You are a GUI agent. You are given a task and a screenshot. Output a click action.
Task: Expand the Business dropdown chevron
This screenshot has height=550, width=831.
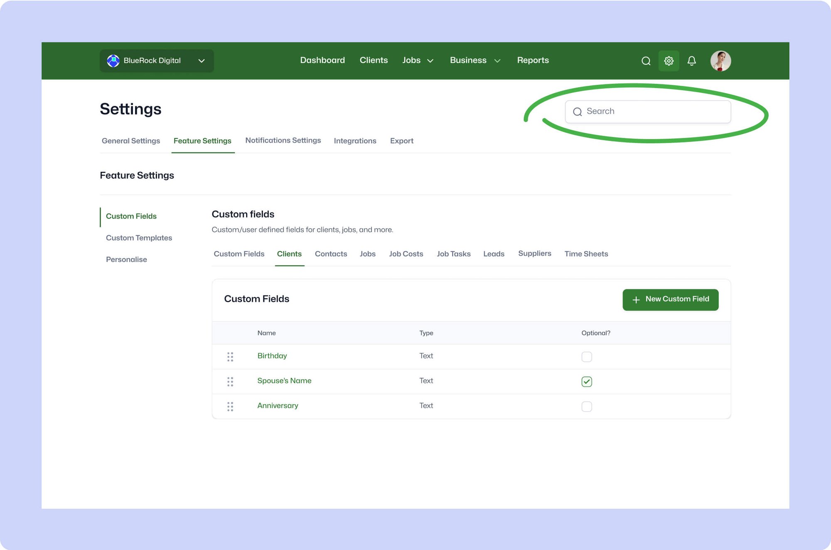pyautogui.click(x=497, y=61)
